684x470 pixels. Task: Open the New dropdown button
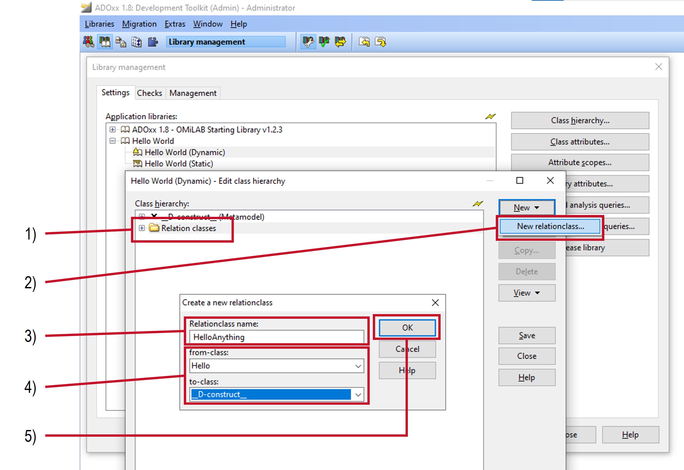point(527,208)
